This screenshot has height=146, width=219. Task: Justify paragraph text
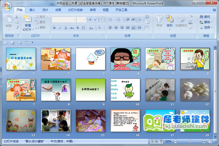coord(127,28)
